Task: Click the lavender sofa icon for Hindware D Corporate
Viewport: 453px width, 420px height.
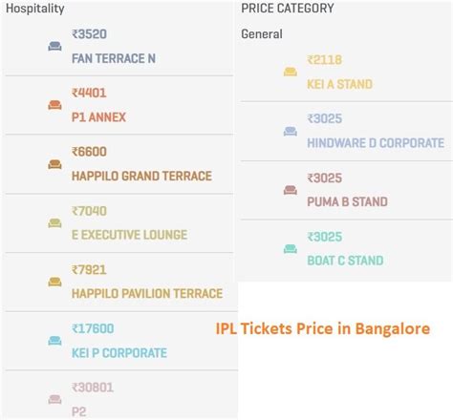Action: click(291, 131)
